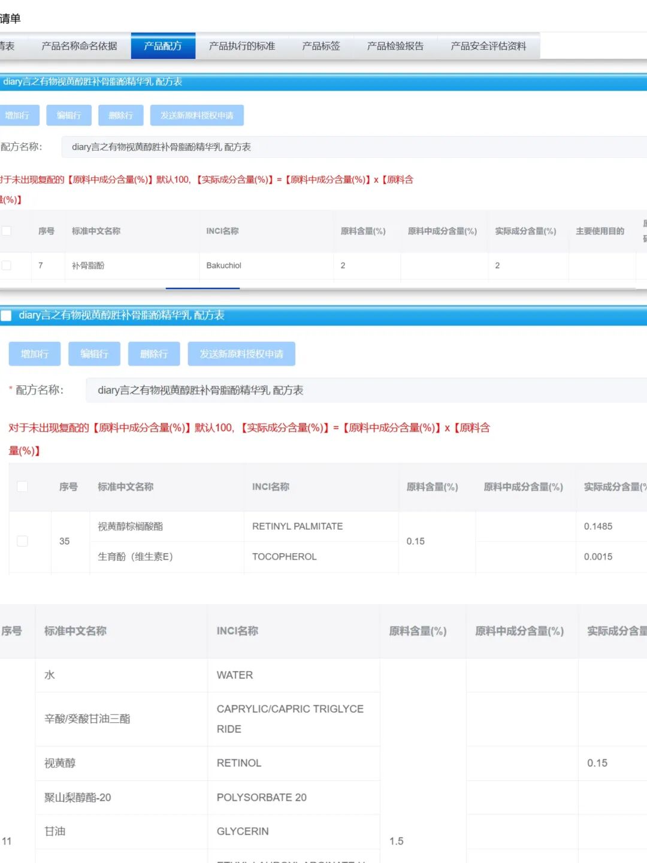
Task: Switch to the 产品名称命名依据 tab
Action: 79,46
